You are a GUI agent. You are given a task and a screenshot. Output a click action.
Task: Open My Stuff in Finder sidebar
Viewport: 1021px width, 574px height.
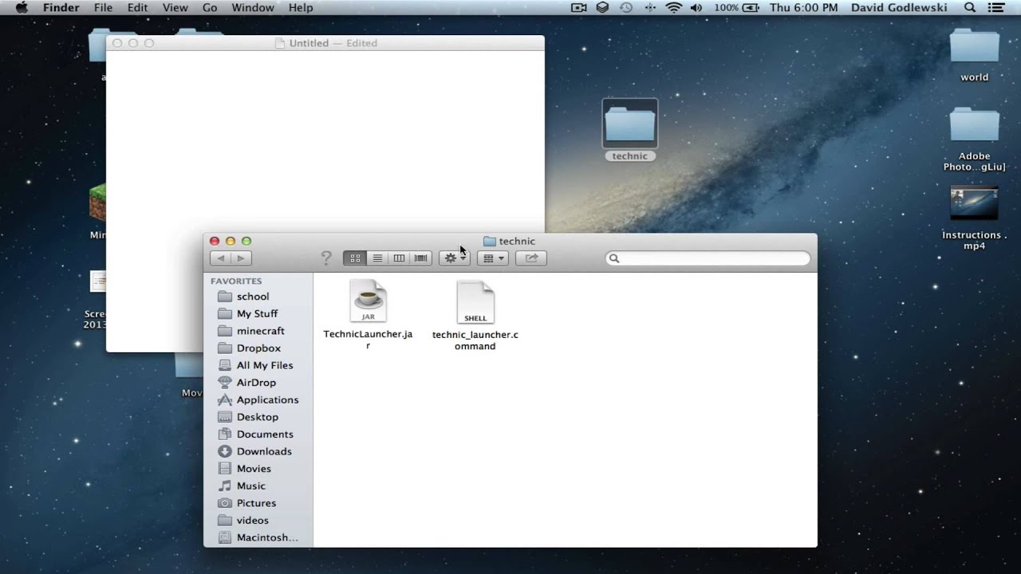(259, 313)
